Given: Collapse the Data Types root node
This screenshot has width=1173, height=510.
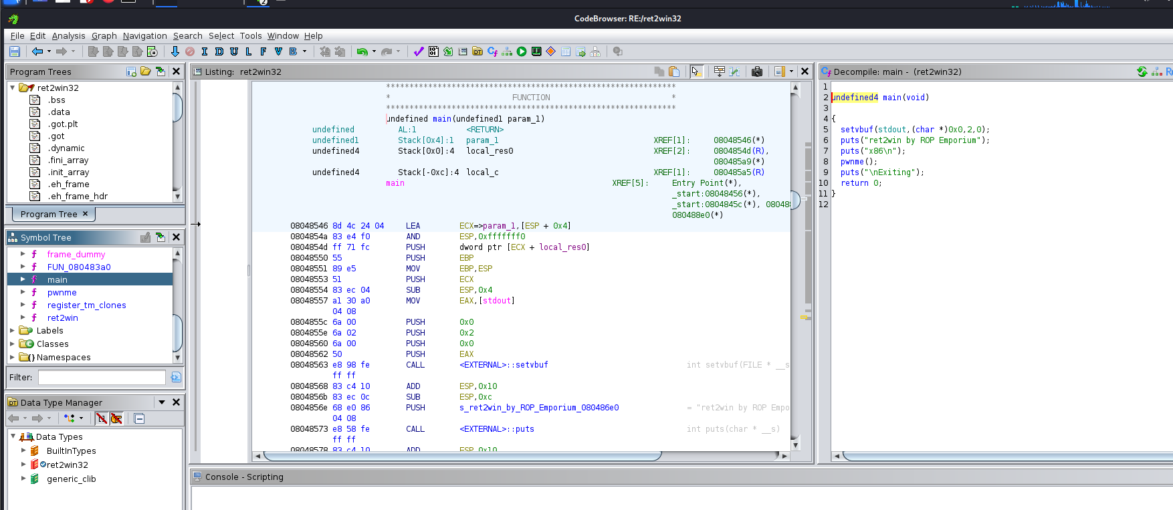Looking at the screenshot, I should (x=13, y=436).
